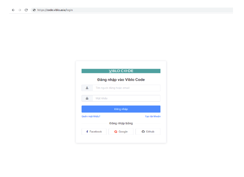Click the lock icon beside password field
The height and width of the screenshot is (177, 244).
[x=87, y=98]
